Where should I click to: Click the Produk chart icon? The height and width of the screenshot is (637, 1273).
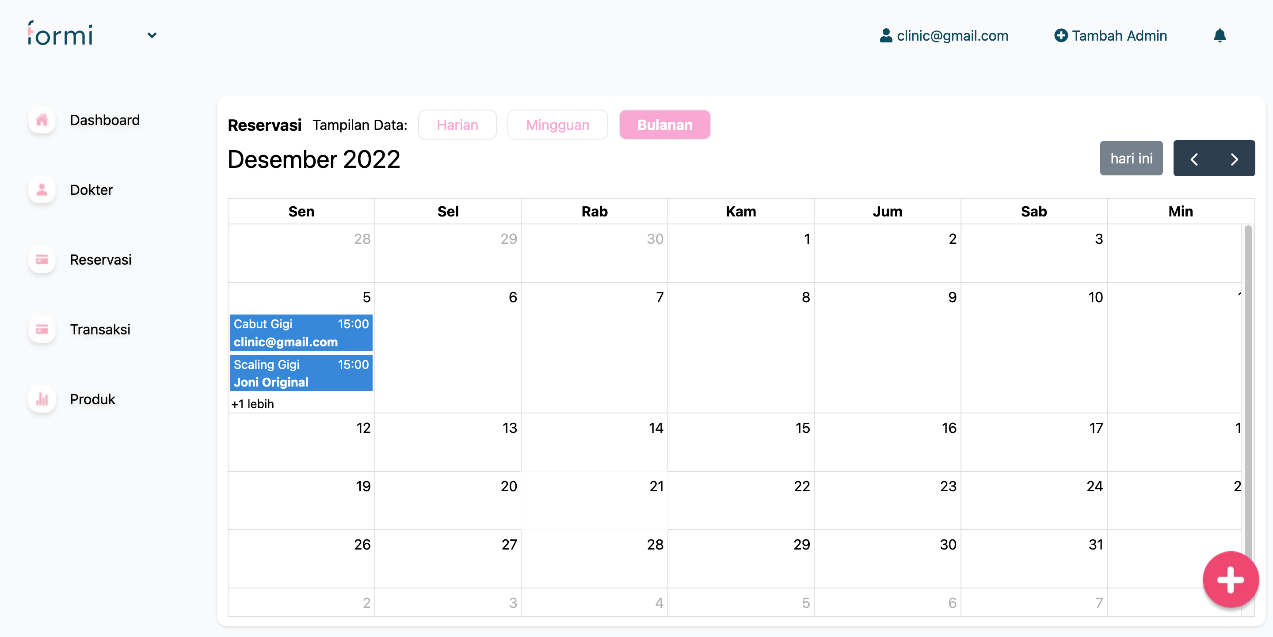pyautogui.click(x=42, y=399)
